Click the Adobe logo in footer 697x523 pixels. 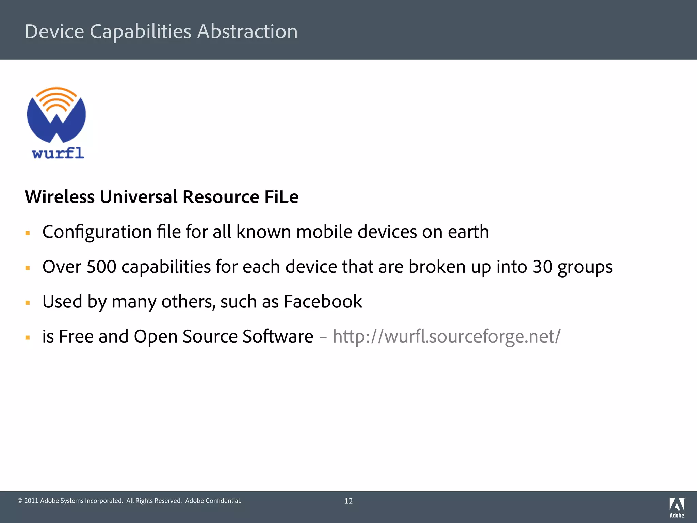click(677, 508)
